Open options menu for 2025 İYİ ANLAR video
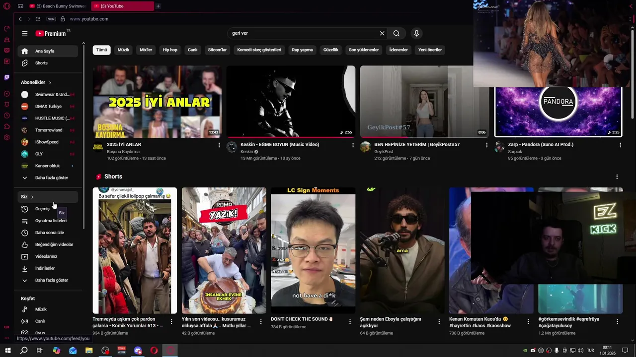636x357 pixels. 219,145
